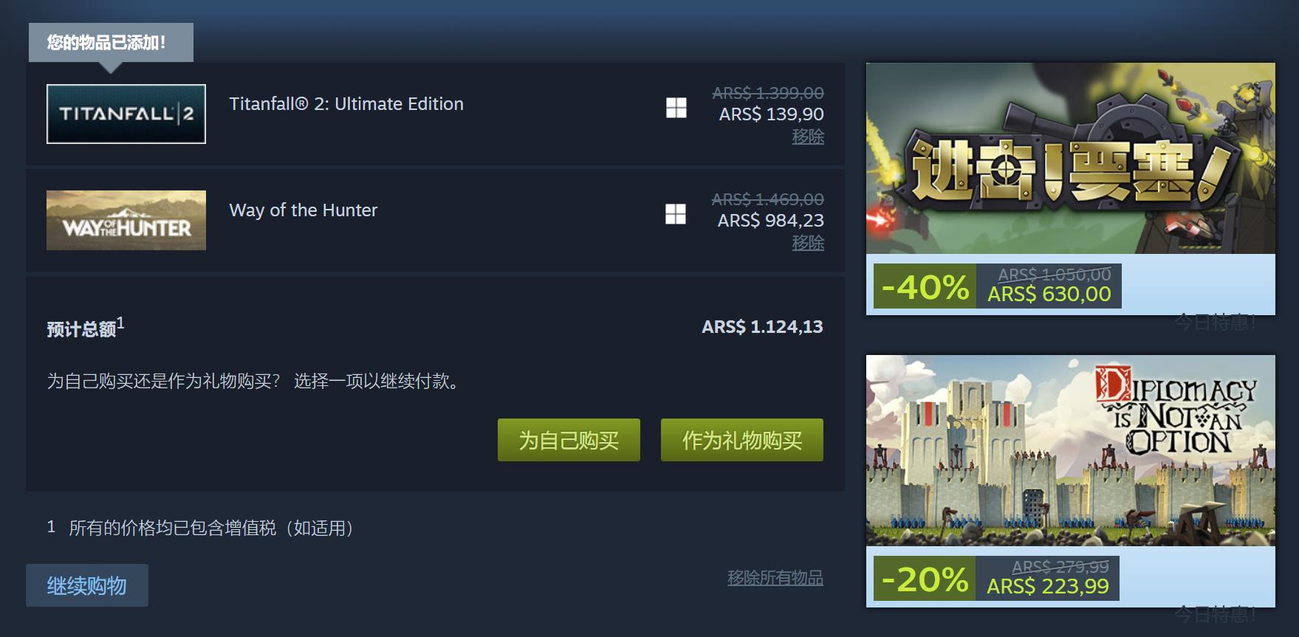1299x637 pixels.
Task: Click 移除所有物品 link
Action: click(x=775, y=578)
